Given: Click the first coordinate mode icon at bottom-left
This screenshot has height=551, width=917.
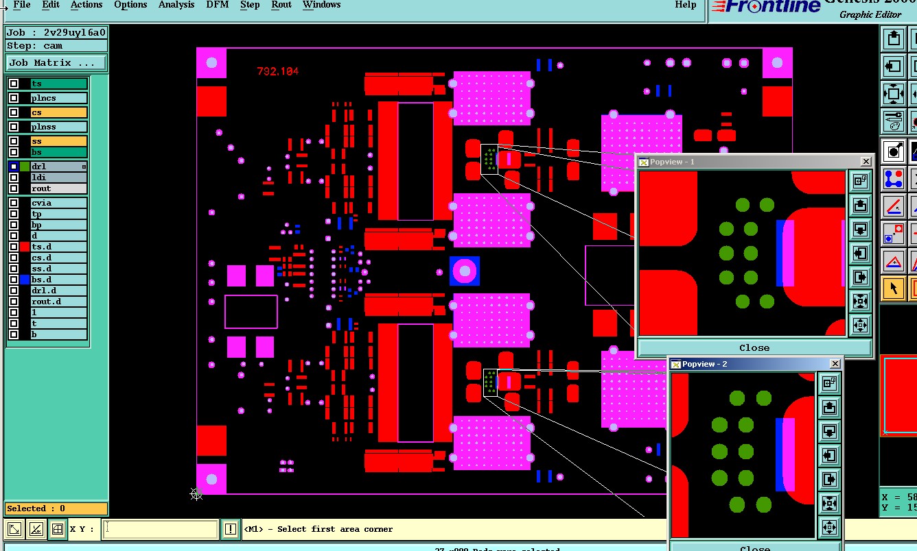Looking at the screenshot, I should (14, 529).
